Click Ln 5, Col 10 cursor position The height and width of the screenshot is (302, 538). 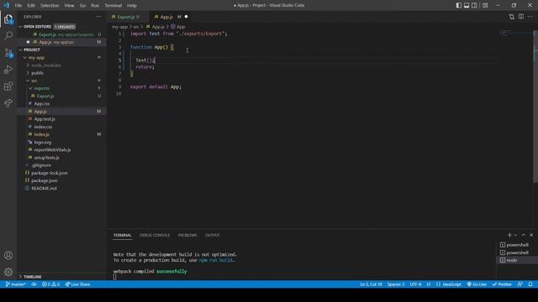point(371,284)
